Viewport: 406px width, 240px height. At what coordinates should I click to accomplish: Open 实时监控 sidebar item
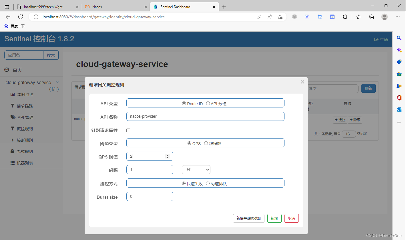tap(22, 95)
